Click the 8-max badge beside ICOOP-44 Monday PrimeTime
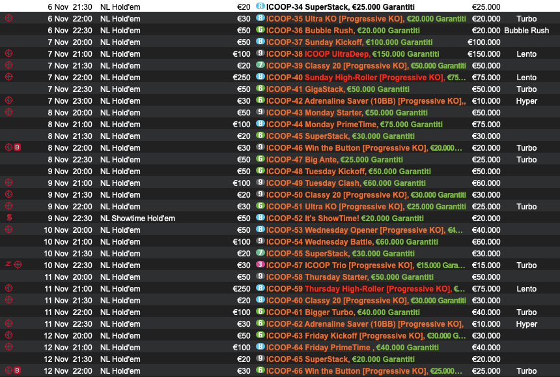 pos(260,124)
